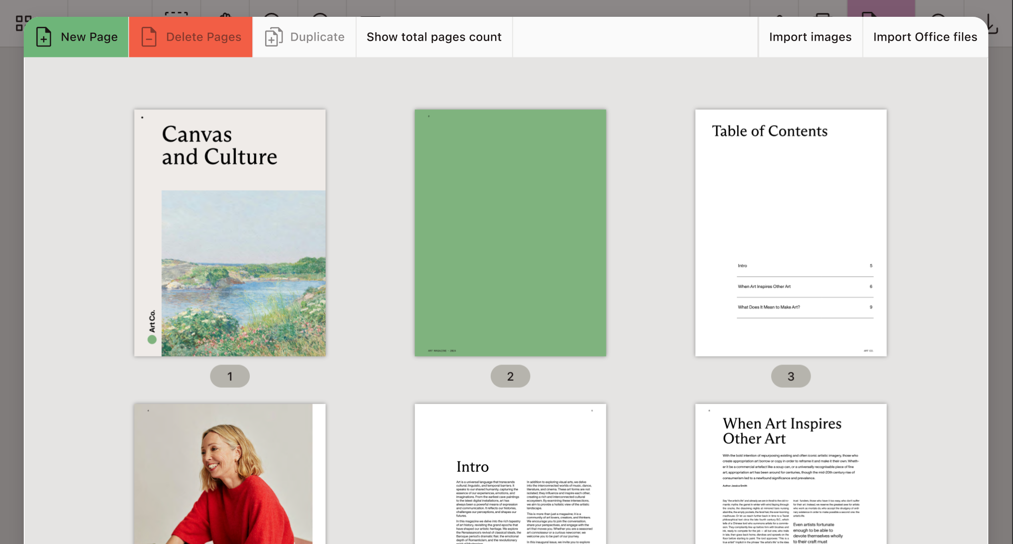The height and width of the screenshot is (544, 1013).
Task: Select the hand pan tool
Action: [x=226, y=14]
